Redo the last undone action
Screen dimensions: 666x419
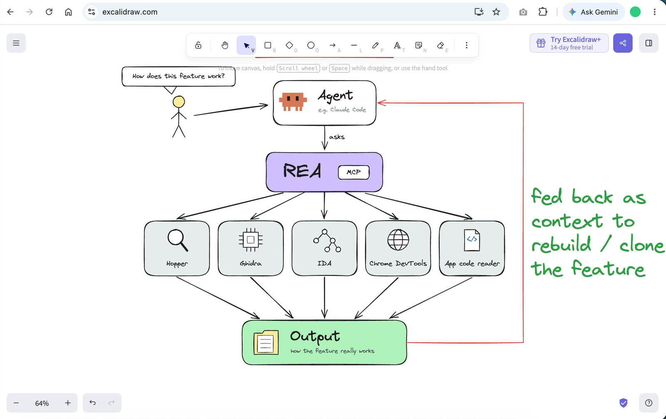(112, 403)
